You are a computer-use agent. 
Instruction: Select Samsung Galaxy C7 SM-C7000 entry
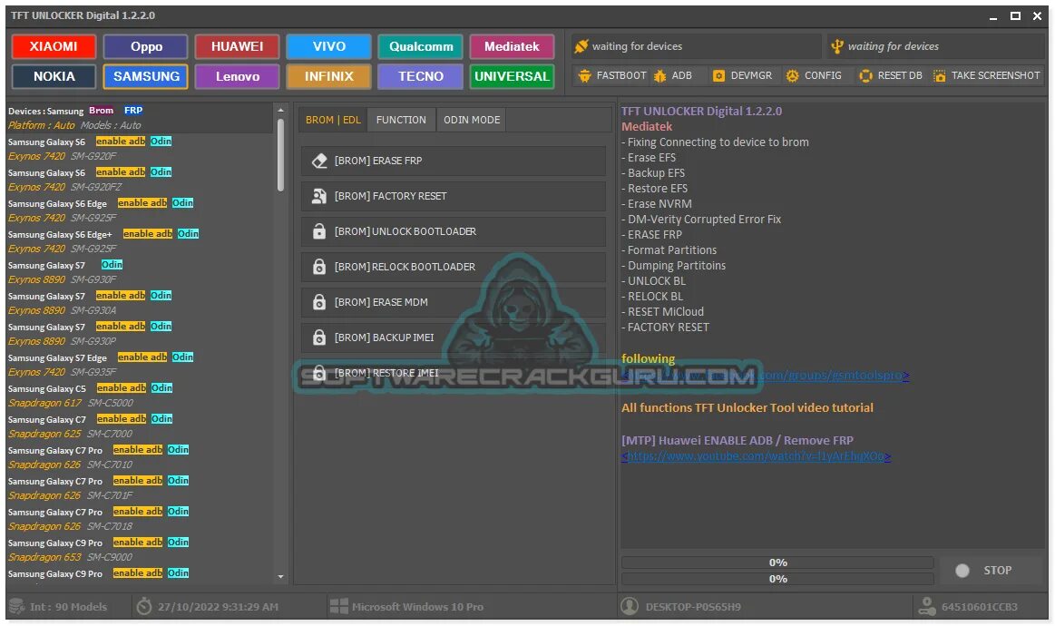pyautogui.click(x=140, y=426)
